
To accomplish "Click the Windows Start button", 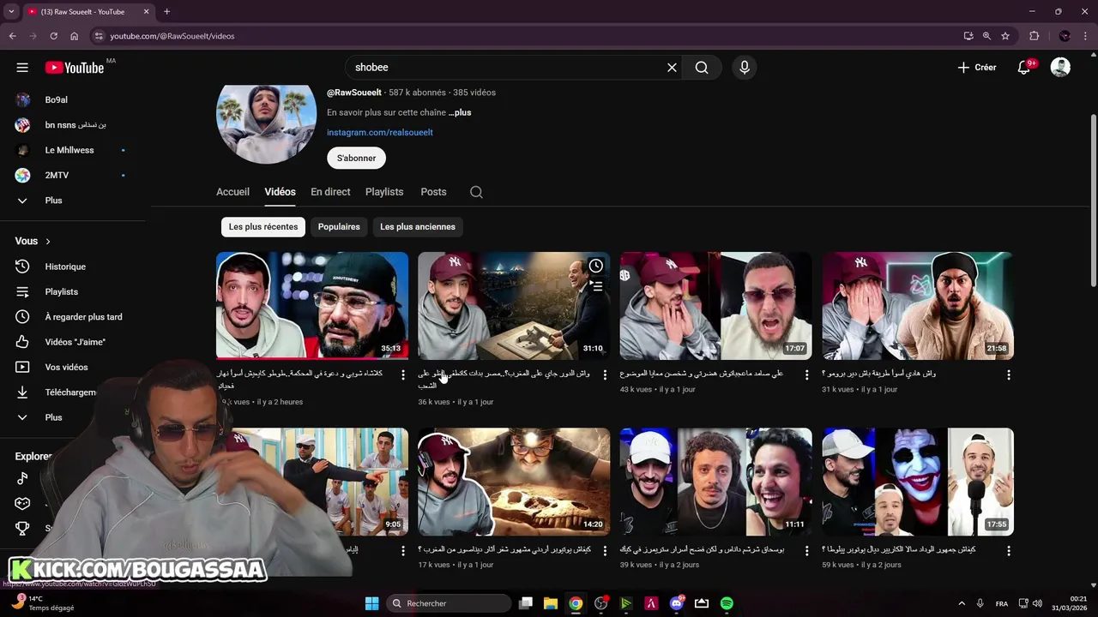I will 371,603.
